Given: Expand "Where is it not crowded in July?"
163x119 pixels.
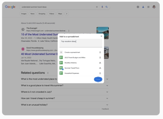Looking at the screenshot, I should pos(107,92).
